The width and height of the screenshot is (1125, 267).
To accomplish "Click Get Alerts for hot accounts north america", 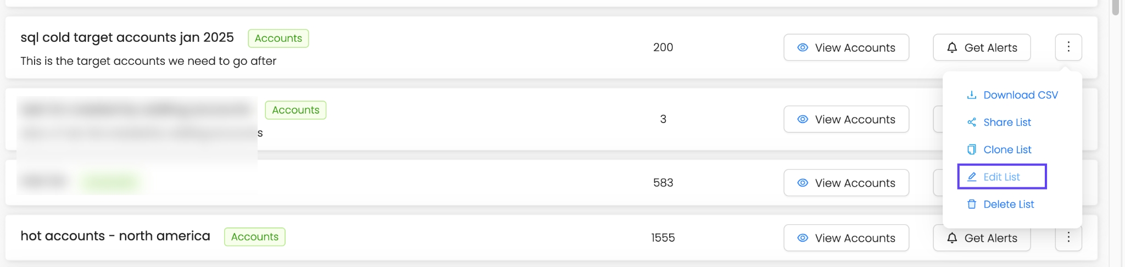I will [x=982, y=238].
